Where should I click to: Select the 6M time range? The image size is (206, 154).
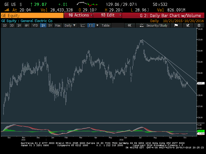[x=27, y=25]
